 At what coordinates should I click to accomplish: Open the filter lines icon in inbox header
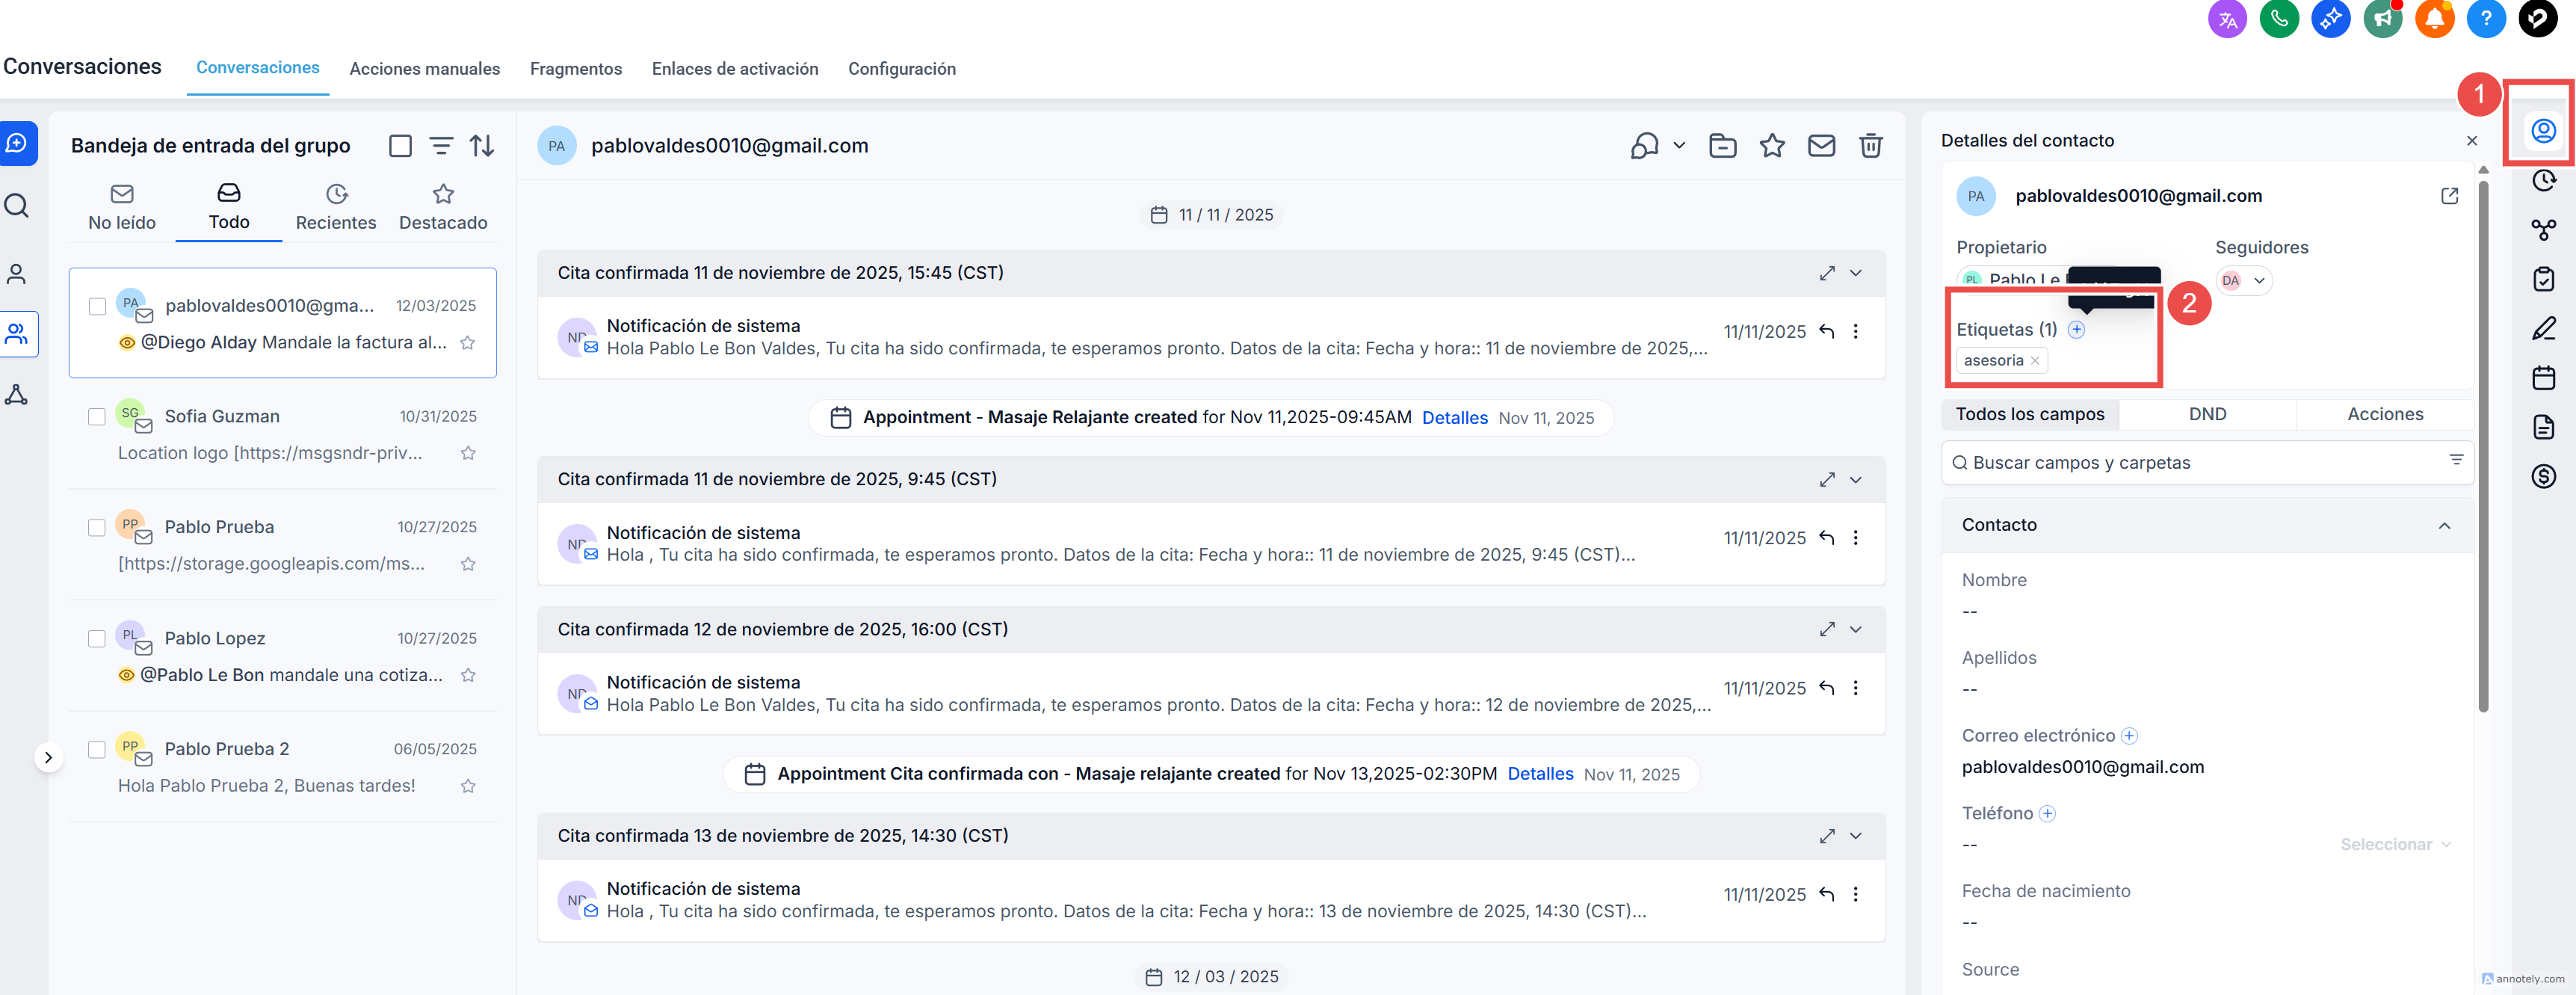tap(441, 146)
